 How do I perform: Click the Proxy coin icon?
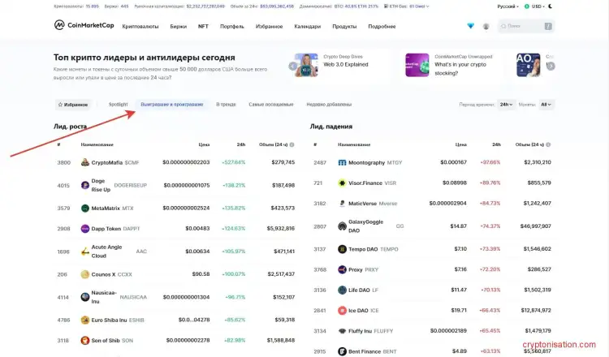pos(342,269)
